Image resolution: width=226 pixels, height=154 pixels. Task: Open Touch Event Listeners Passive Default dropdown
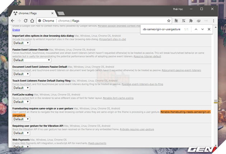(x=21, y=88)
